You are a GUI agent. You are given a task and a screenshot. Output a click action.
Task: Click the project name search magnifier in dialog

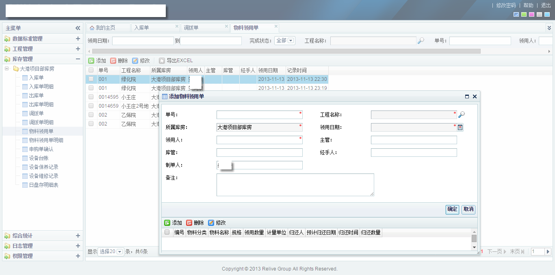tap(461, 115)
